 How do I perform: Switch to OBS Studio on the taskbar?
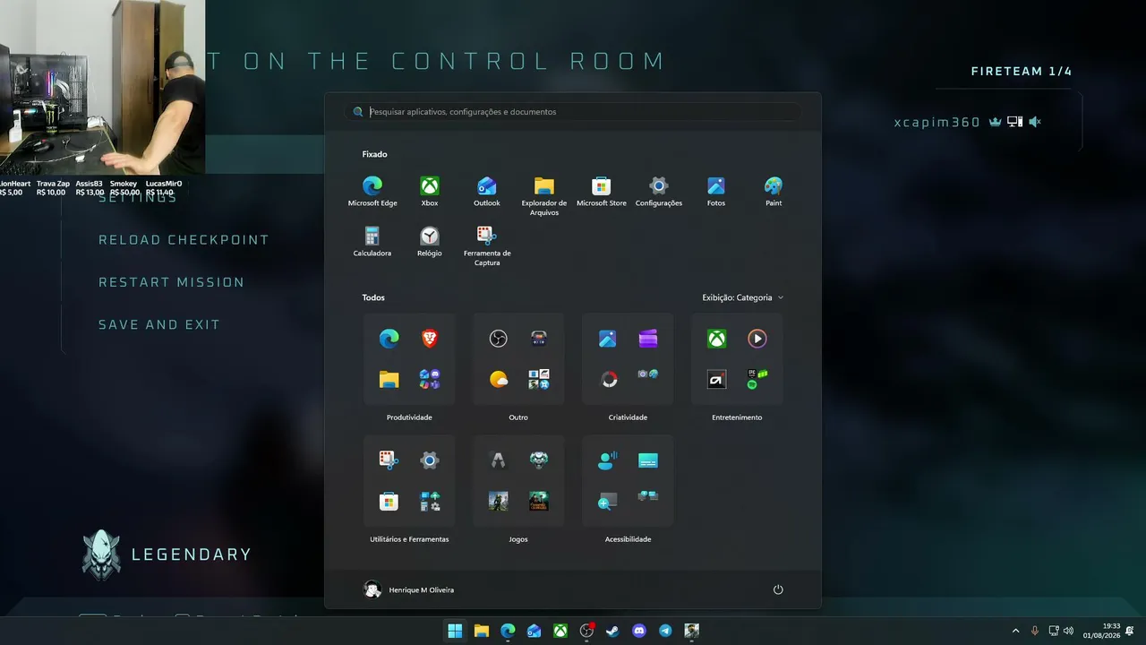(x=586, y=631)
